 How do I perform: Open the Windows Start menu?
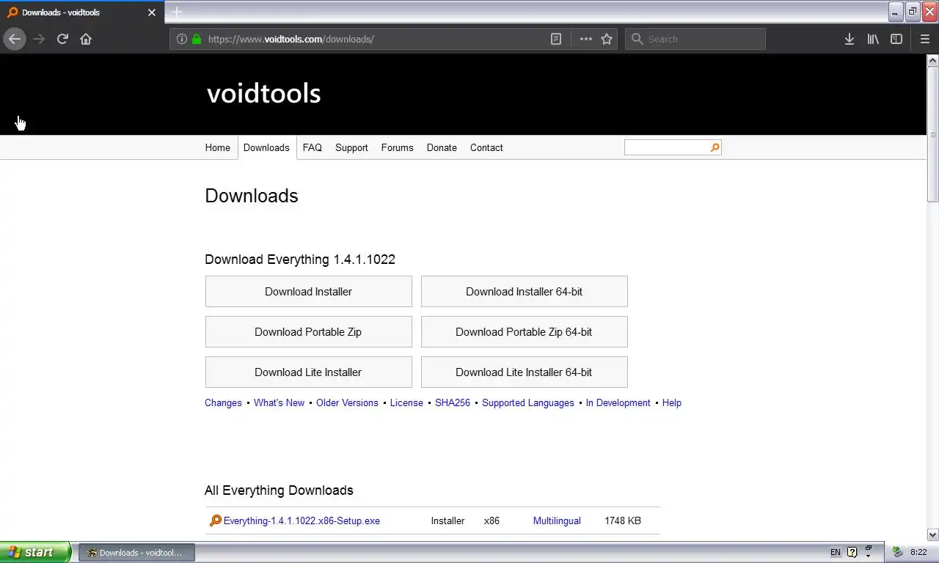click(x=35, y=552)
